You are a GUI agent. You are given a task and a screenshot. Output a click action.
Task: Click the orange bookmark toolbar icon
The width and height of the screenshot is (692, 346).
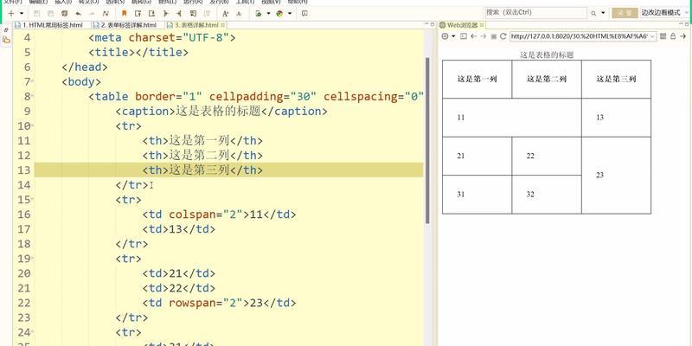tap(124, 14)
